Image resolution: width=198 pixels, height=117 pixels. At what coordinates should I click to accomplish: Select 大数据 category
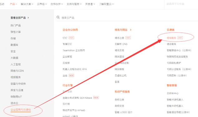(x=14, y=58)
